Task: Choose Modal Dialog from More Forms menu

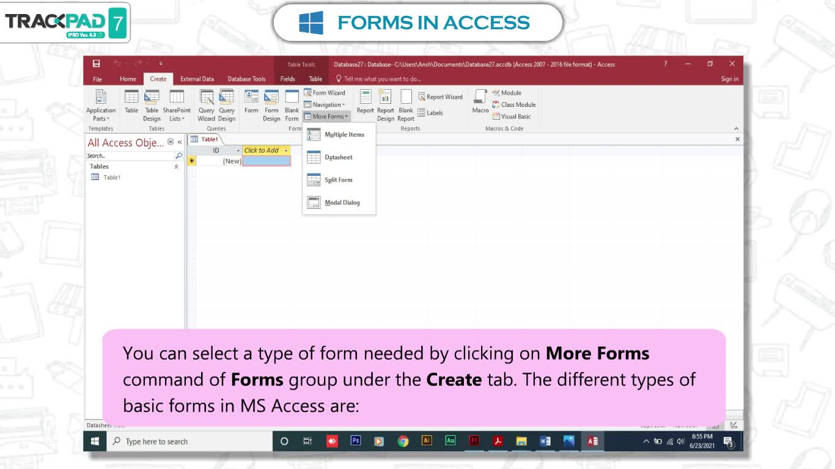Action: 339,202
